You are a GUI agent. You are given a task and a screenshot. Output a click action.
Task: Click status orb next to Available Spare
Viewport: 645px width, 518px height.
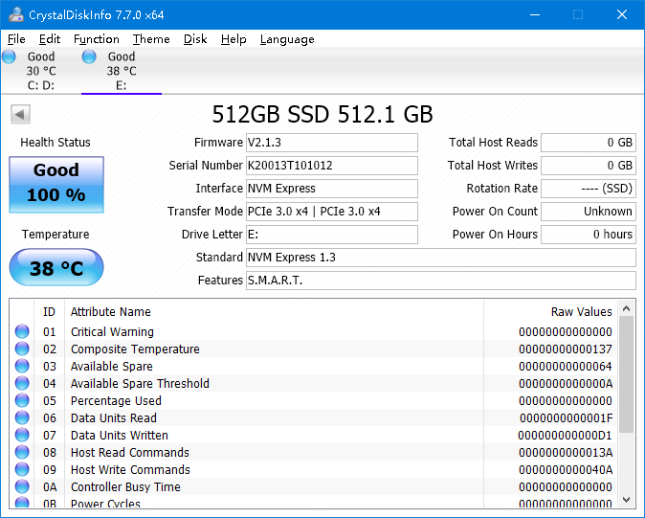(22, 367)
